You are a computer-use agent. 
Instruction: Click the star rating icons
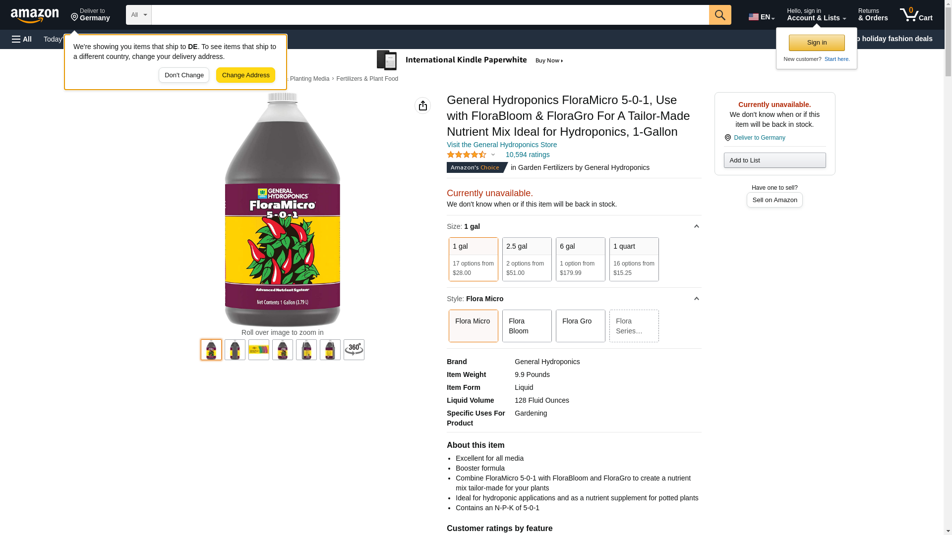click(x=467, y=155)
